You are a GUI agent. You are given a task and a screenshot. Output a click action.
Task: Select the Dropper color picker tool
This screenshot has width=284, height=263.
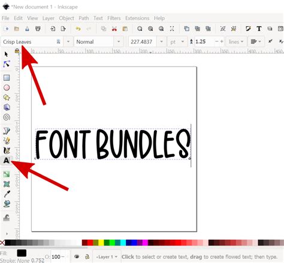coord(7,194)
